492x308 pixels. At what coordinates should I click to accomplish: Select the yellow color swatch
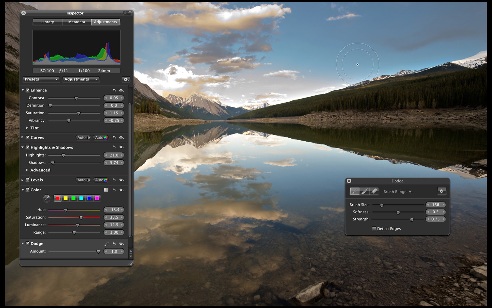66,198
